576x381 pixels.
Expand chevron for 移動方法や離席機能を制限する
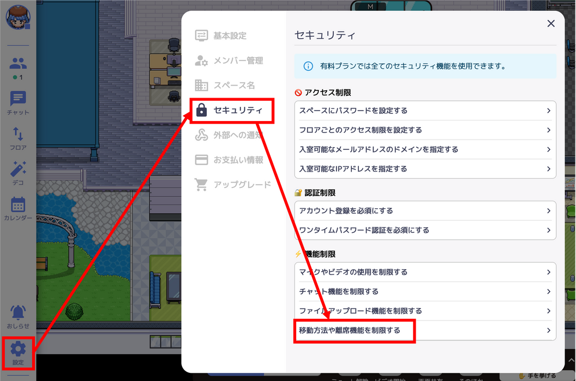tap(548, 330)
